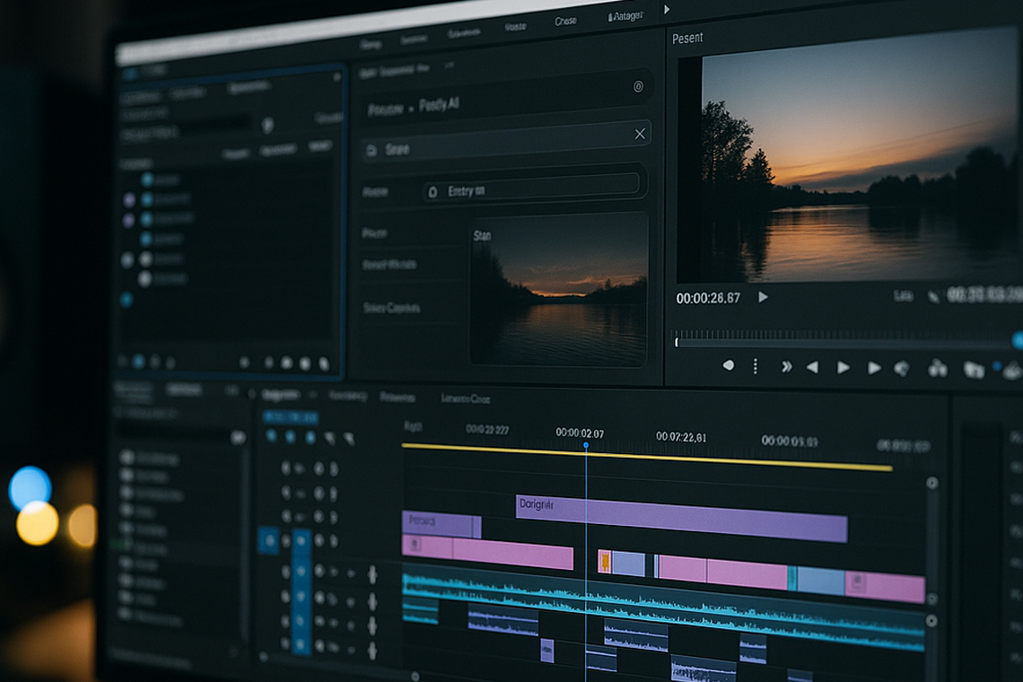
Task: Click the circular icon in the Pesty AI header
Action: (638, 87)
